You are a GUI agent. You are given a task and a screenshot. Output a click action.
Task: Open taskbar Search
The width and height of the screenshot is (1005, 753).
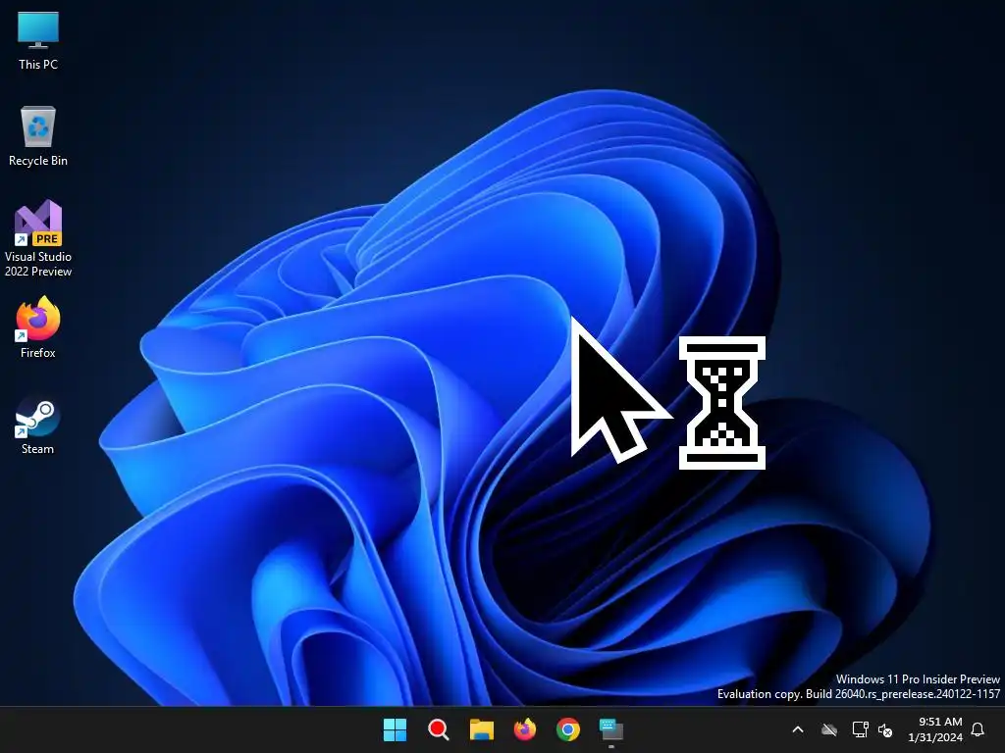click(x=439, y=729)
